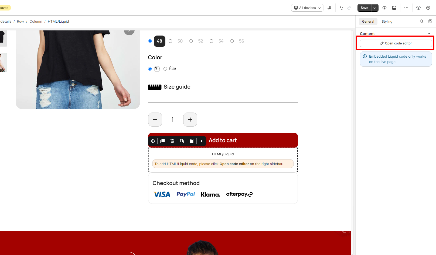
Task: Preview the page with eye icon
Action: coord(384,8)
